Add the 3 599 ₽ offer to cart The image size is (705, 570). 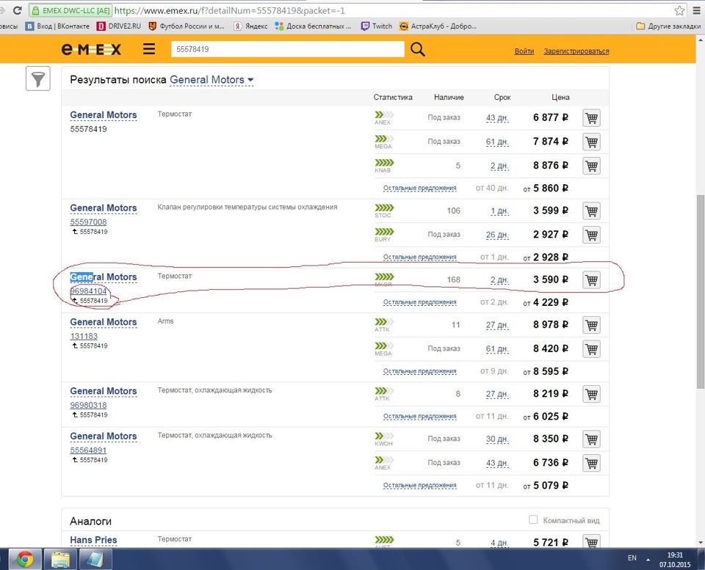591,211
